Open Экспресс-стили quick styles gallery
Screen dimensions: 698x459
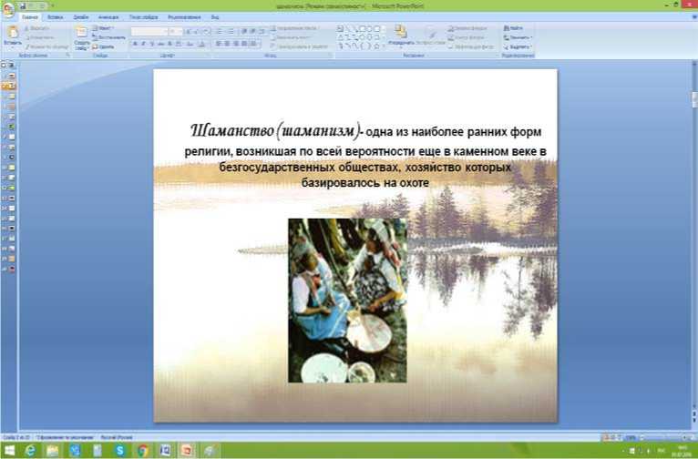click(431, 36)
